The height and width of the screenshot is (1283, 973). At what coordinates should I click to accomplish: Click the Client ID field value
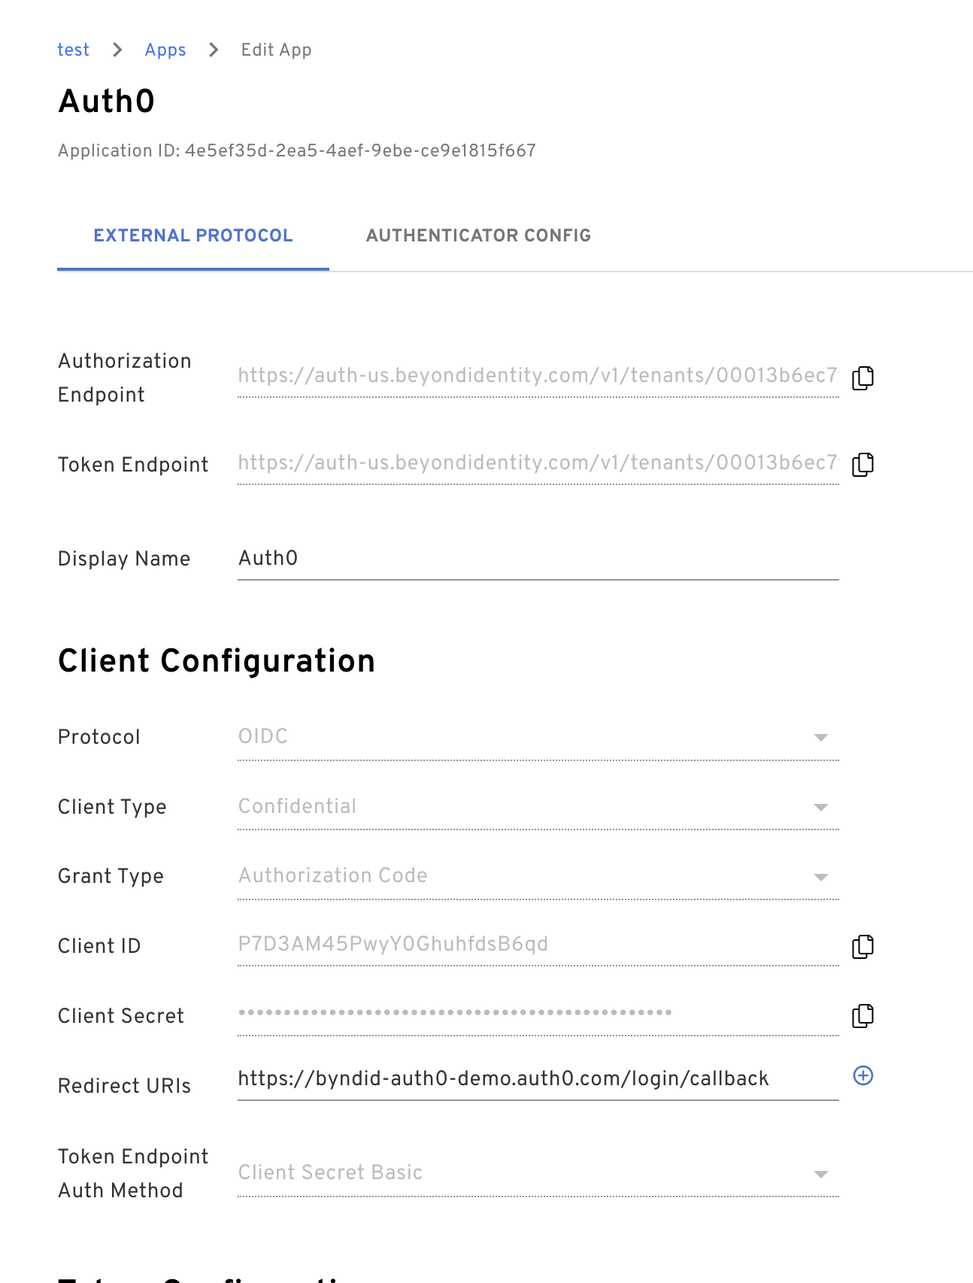(538, 945)
